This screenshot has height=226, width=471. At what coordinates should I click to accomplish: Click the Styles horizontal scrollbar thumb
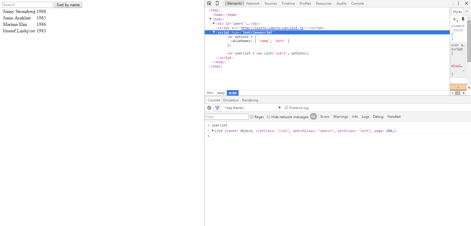[457, 93]
